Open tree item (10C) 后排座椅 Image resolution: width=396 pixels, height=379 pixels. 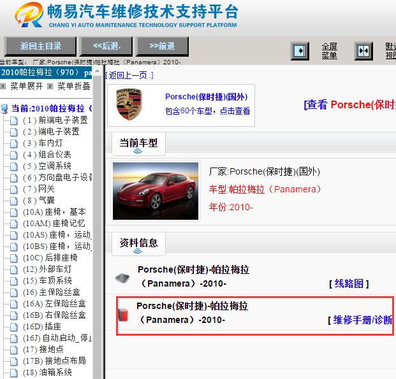coord(50,257)
